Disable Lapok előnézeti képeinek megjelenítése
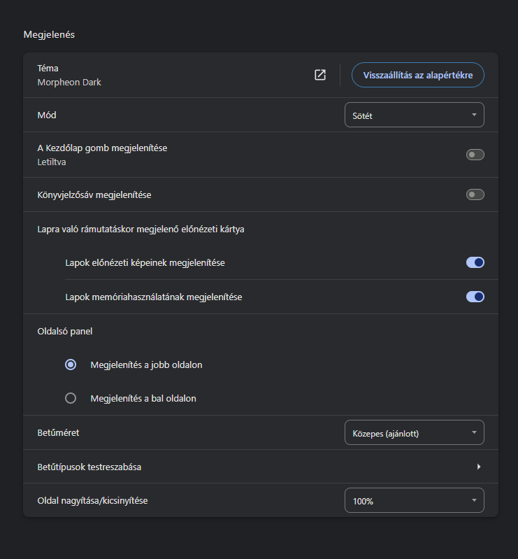Image resolution: width=518 pixels, height=559 pixels. pyautogui.click(x=475, y=262)
